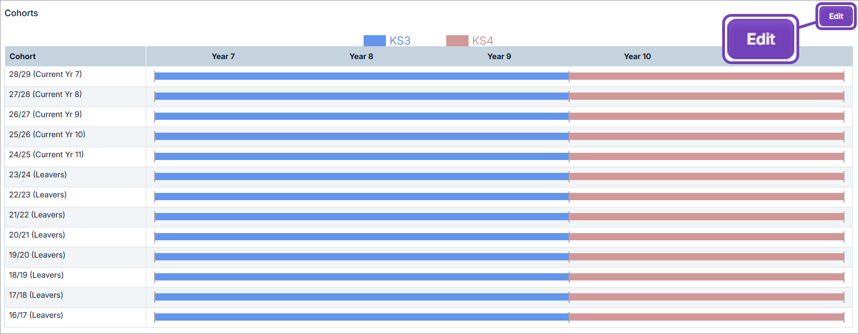859x334 pixels.
Task: Click the Year 8 column header
Action: [x=361, y=56]
